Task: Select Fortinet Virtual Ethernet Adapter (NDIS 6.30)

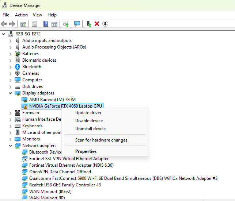Action: [71, 165]
